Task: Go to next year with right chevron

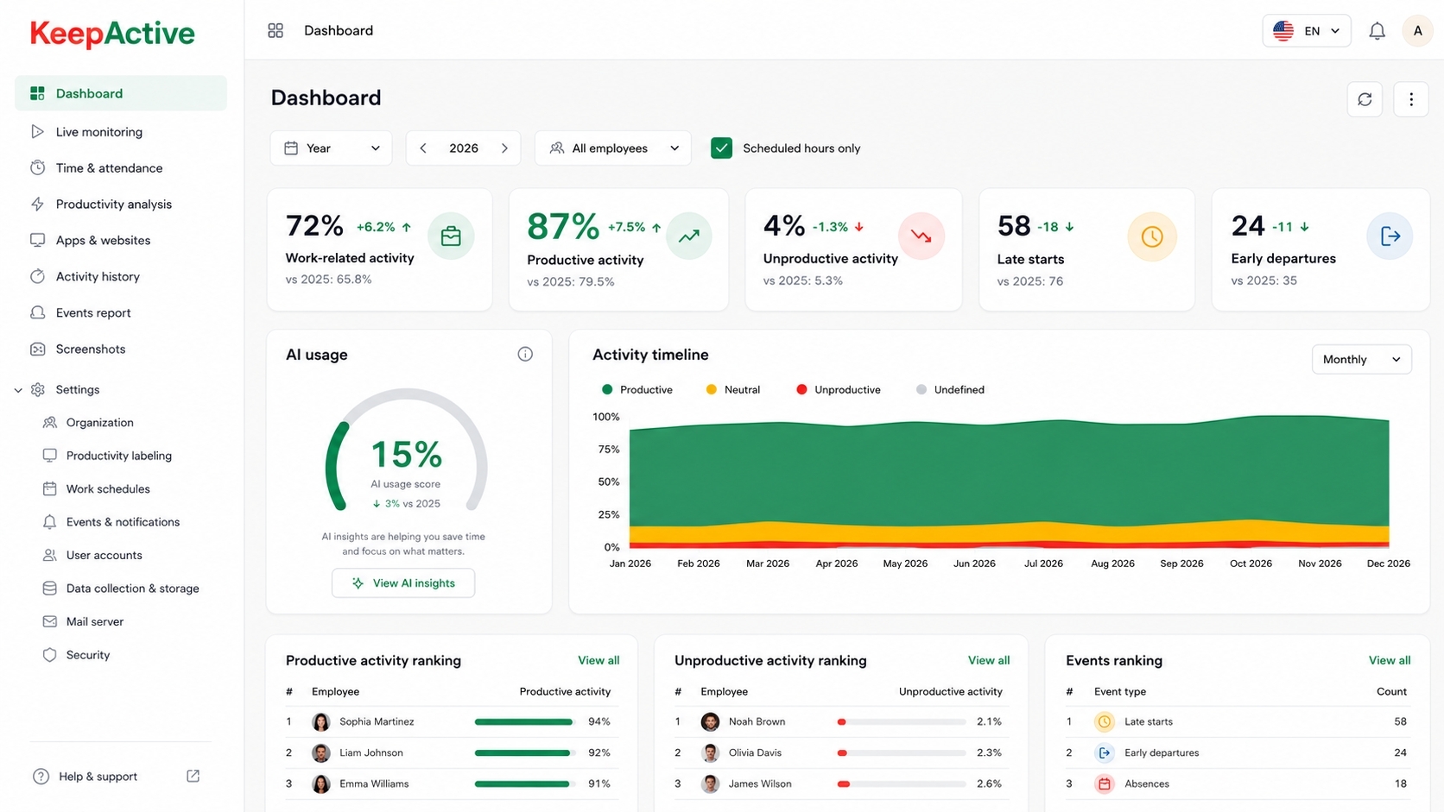Action: [504, 148]
